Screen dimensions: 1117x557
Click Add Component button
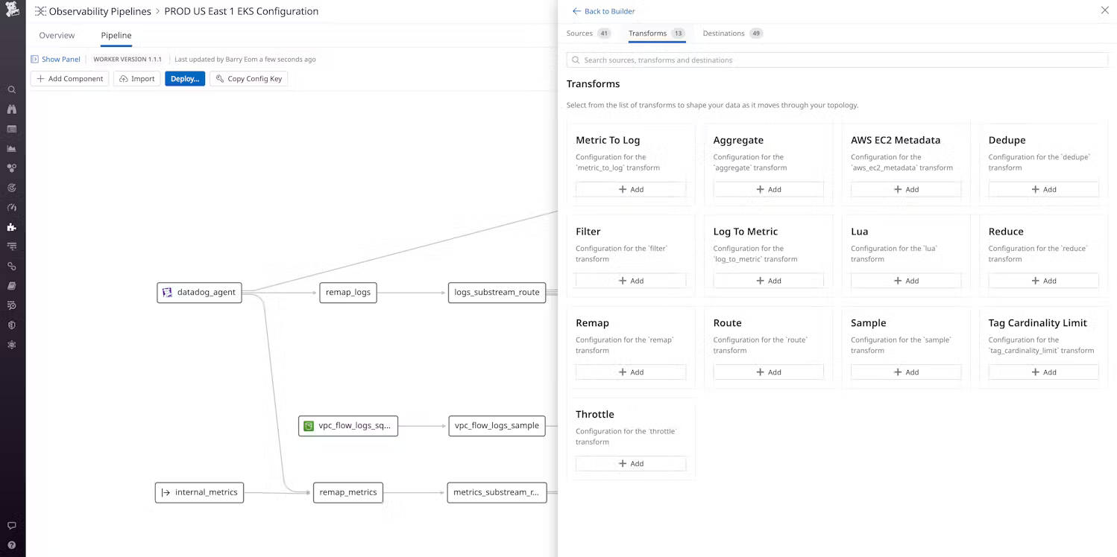70,79
